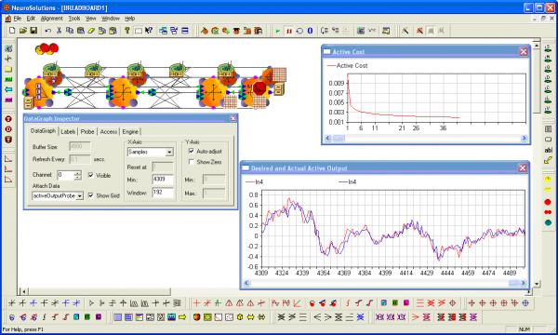This screenshot has height=335, width=558.
Task: Click the New document icon
Action: pos(12,31)
